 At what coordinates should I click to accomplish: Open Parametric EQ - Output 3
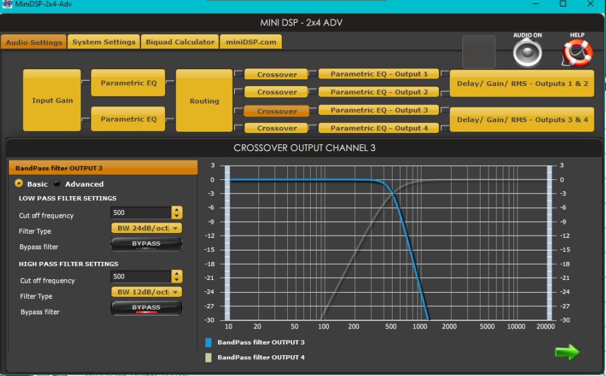pyautogui.click(x=378, y=110)
